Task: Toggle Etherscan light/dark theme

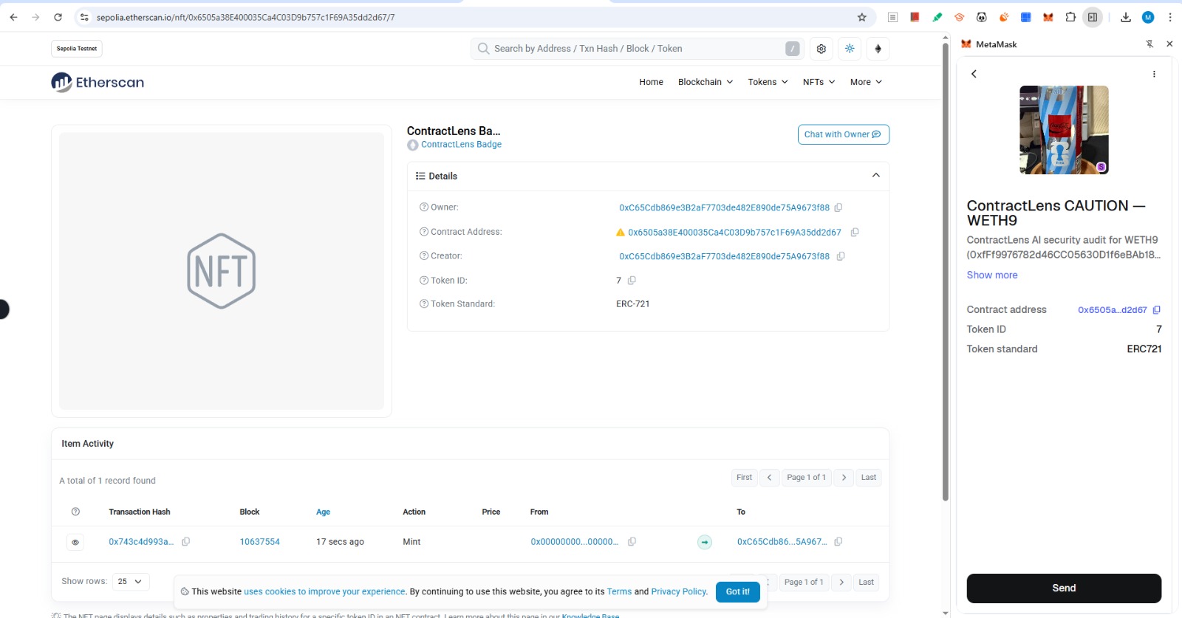Action: [850, 49]
